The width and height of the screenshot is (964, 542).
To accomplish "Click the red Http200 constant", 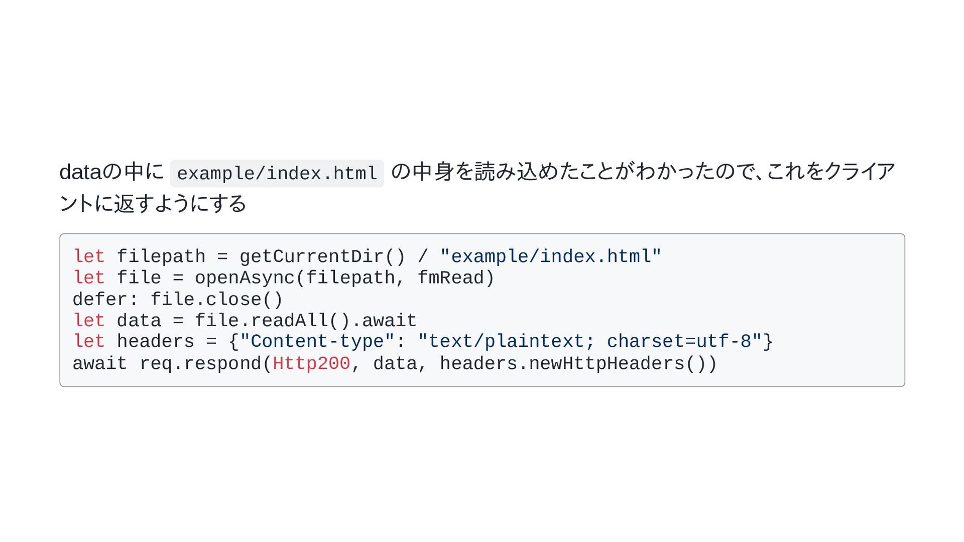I will [x=311, y=363].
